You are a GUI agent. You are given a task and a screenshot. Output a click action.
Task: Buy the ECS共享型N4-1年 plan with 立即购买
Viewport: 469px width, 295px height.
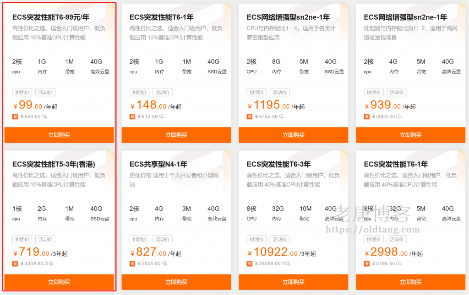tap(176, 282)
